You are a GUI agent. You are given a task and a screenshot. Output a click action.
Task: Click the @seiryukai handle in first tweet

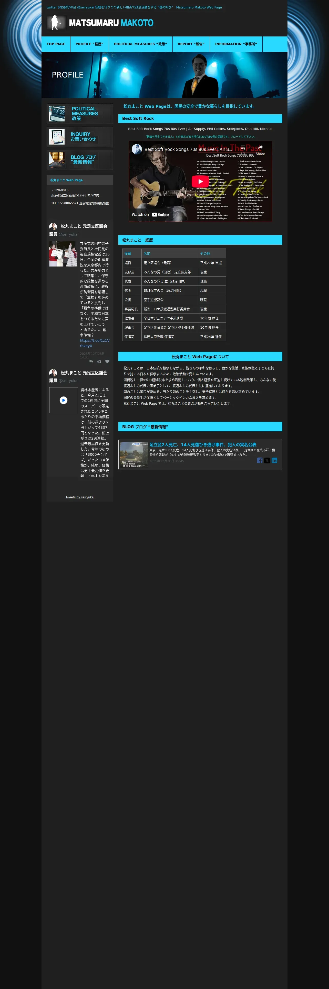pos(69,235)
